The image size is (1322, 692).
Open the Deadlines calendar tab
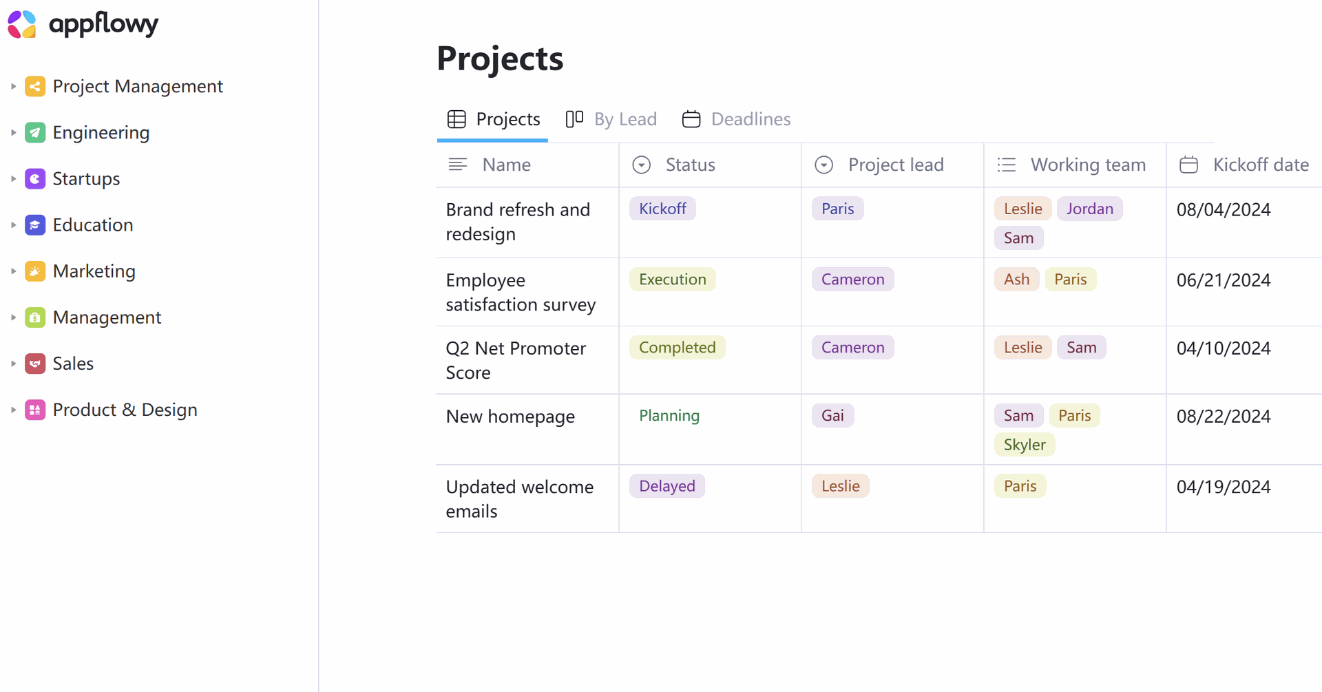point(736,119)
